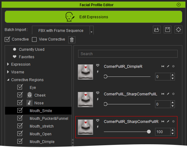Screen dimensions: 187x148
Task: Click the Search input field
Action: [x=128, y=54]
